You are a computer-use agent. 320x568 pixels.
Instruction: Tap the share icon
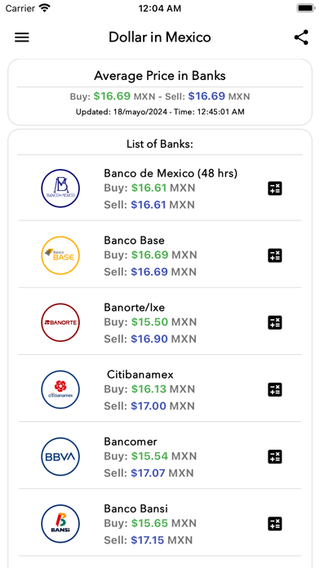[301, 38]
